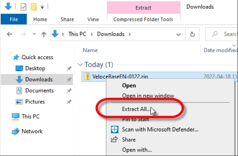Click the Properties icon in quick access toolbar
The image size is (238, 156).
tap(24, 7)
